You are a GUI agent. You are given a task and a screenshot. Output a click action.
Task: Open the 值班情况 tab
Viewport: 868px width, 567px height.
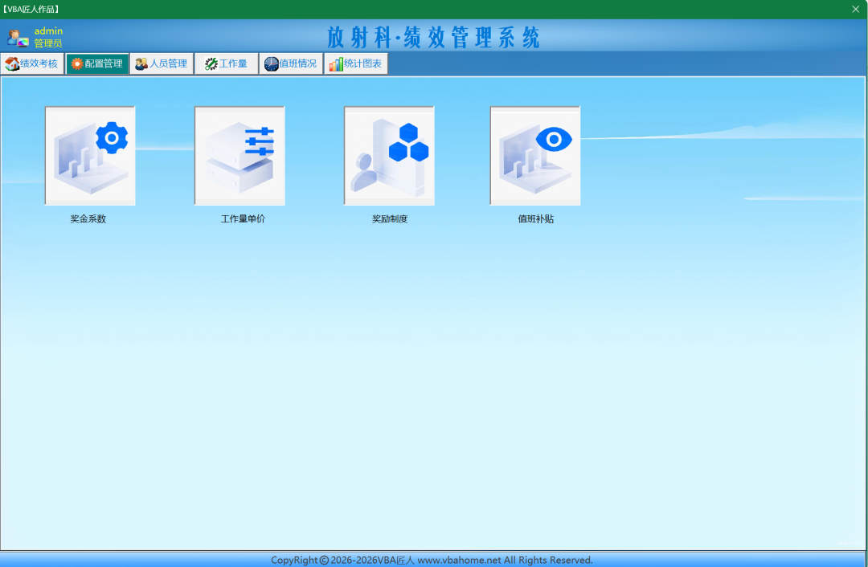[291, 63]
